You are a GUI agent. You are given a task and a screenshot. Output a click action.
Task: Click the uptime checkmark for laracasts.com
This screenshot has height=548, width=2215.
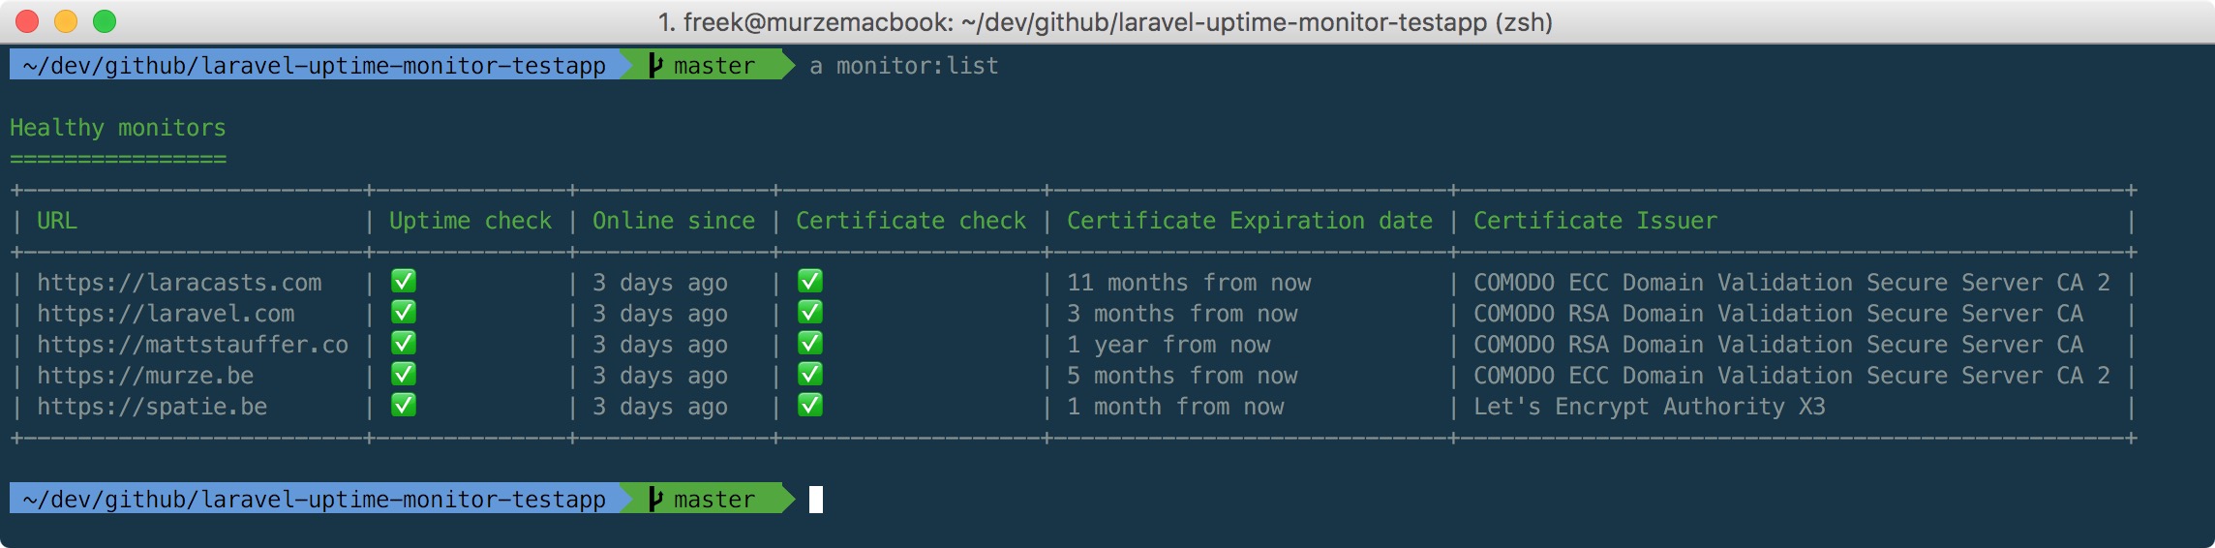pyautogui.click(x=403, y=282)
